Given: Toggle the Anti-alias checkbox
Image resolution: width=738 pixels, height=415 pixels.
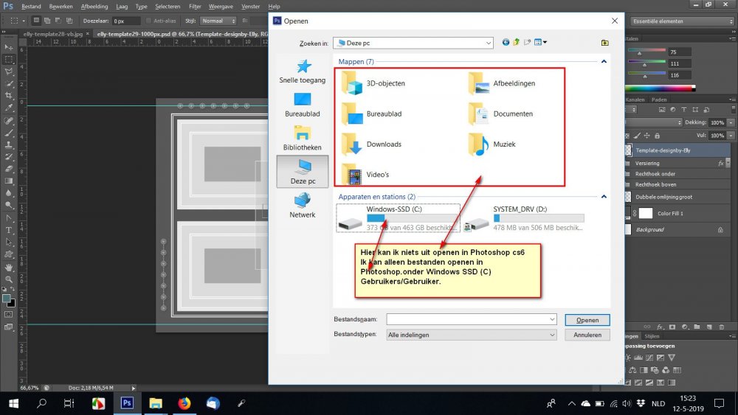Looking at the screenshot, I should coord(150,21).
